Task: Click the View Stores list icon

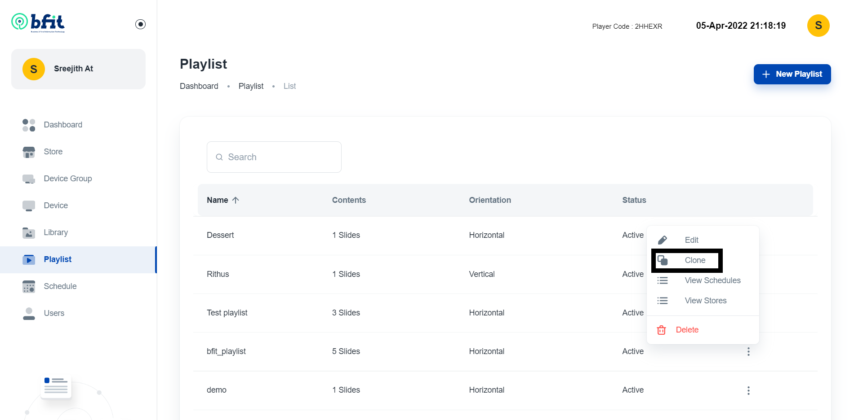Action: [663, 301]
